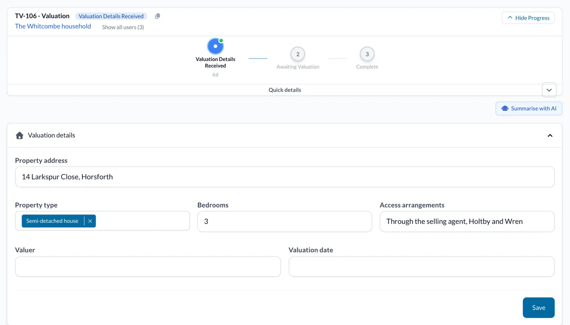Image resolution: width=570 pixels, height=325 pixels.
Task: Click the Valuation details section heading
Action: tap(51, 135)
